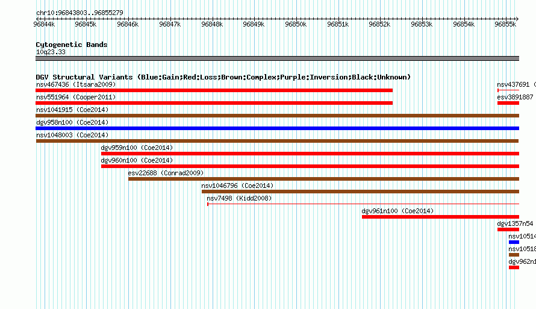Select the thin red line of nsv7498 (Kidd2008)
The width and height of the screenshot is (536, 309).
(x=363, y=204)
